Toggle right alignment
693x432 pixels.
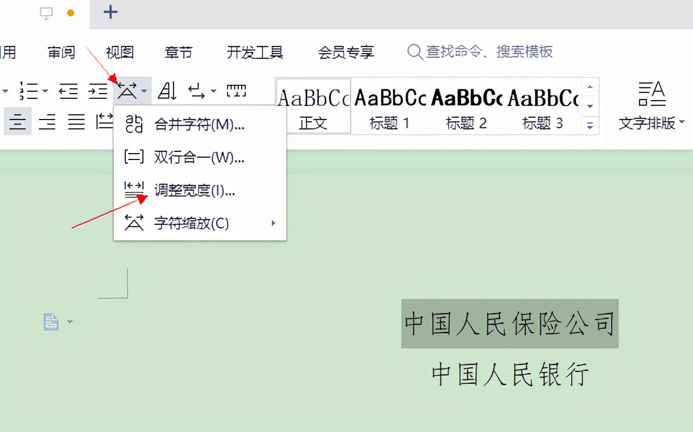pyautogui.click(x=47, y=121)
